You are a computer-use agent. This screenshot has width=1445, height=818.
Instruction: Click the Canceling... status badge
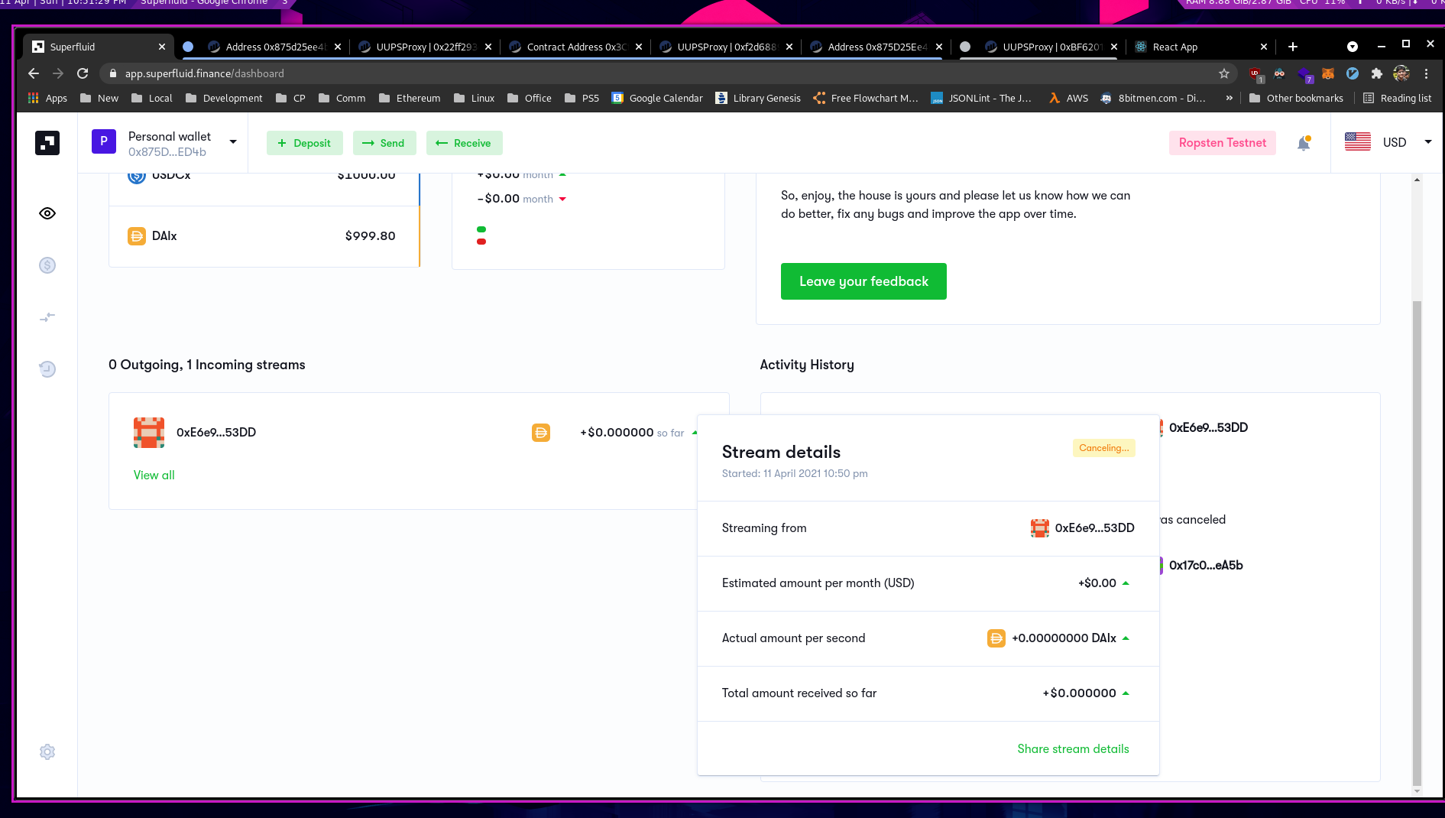point(1103,448)
